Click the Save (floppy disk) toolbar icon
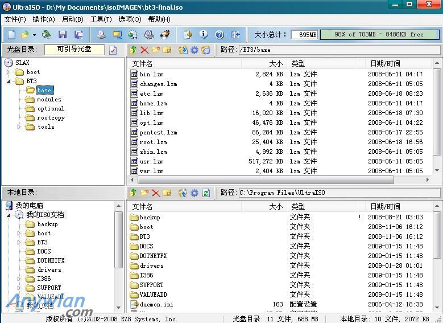 tap(63, 35)
